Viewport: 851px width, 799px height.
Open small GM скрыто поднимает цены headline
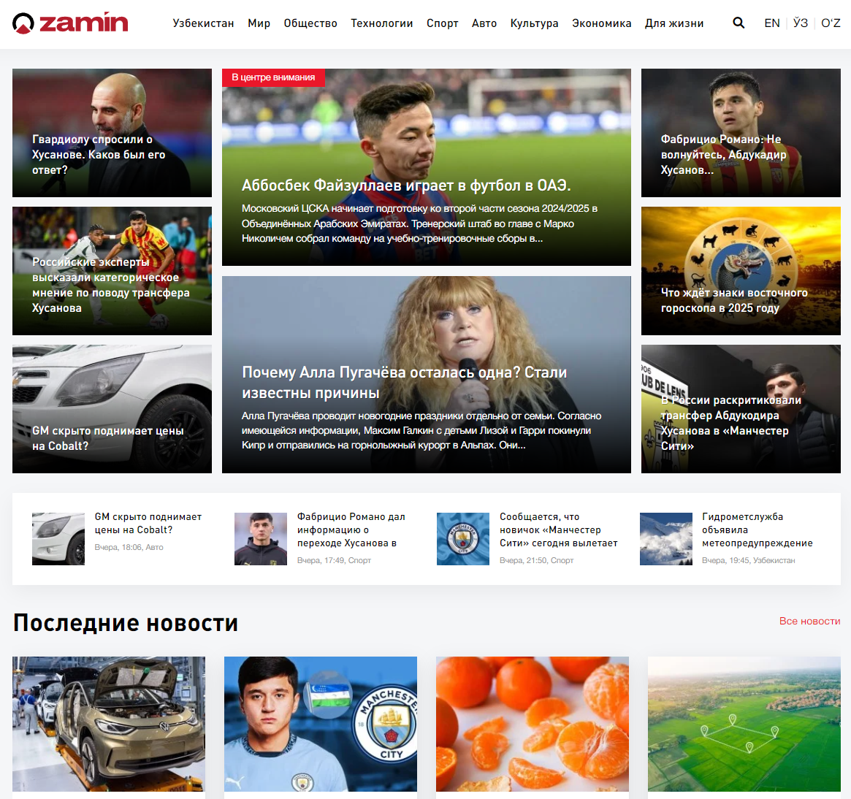[x=148, y=523]
